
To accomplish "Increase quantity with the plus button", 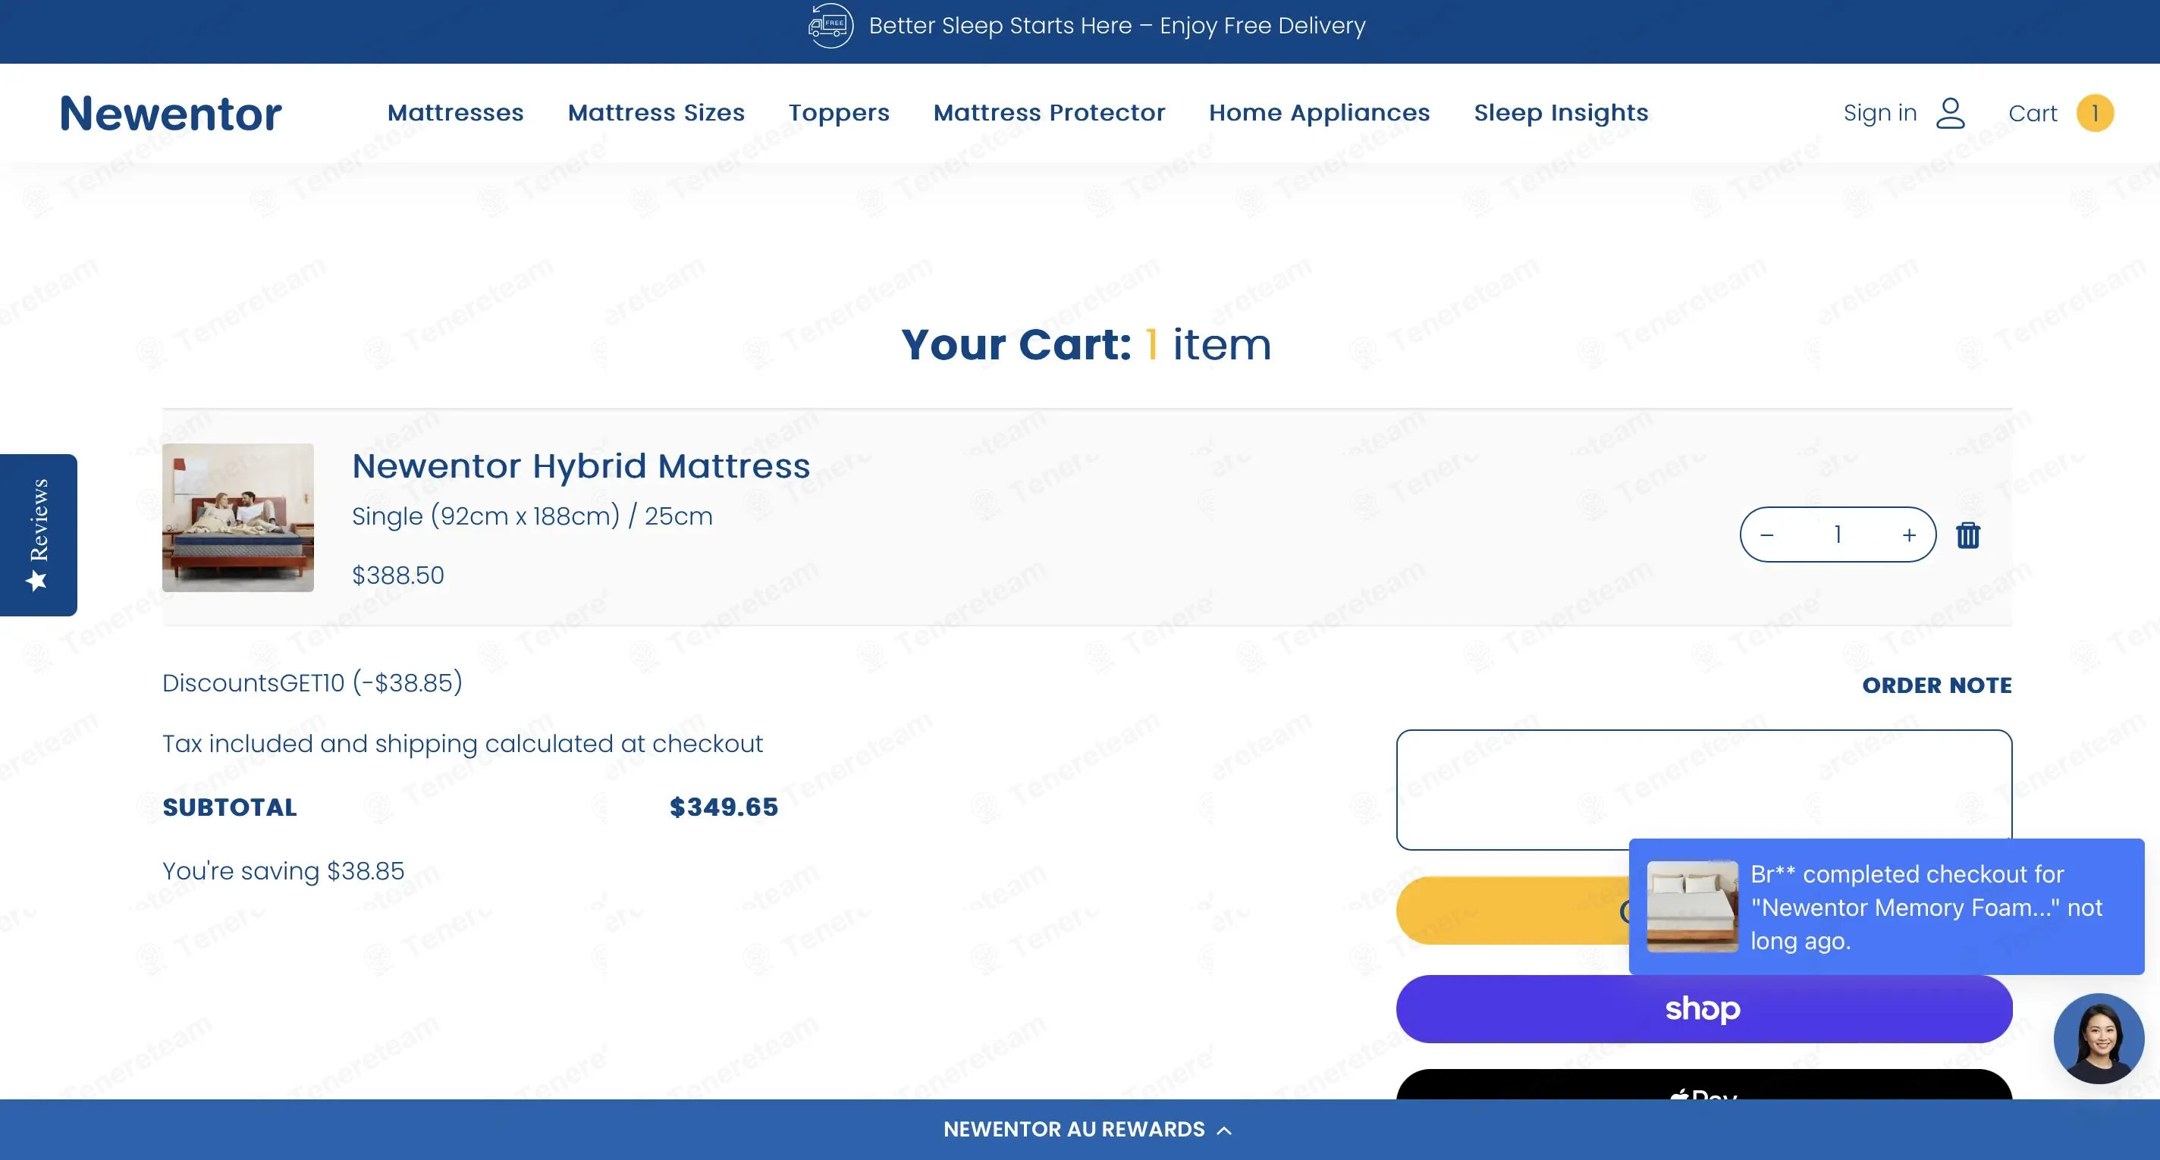I will (1908, 534).
